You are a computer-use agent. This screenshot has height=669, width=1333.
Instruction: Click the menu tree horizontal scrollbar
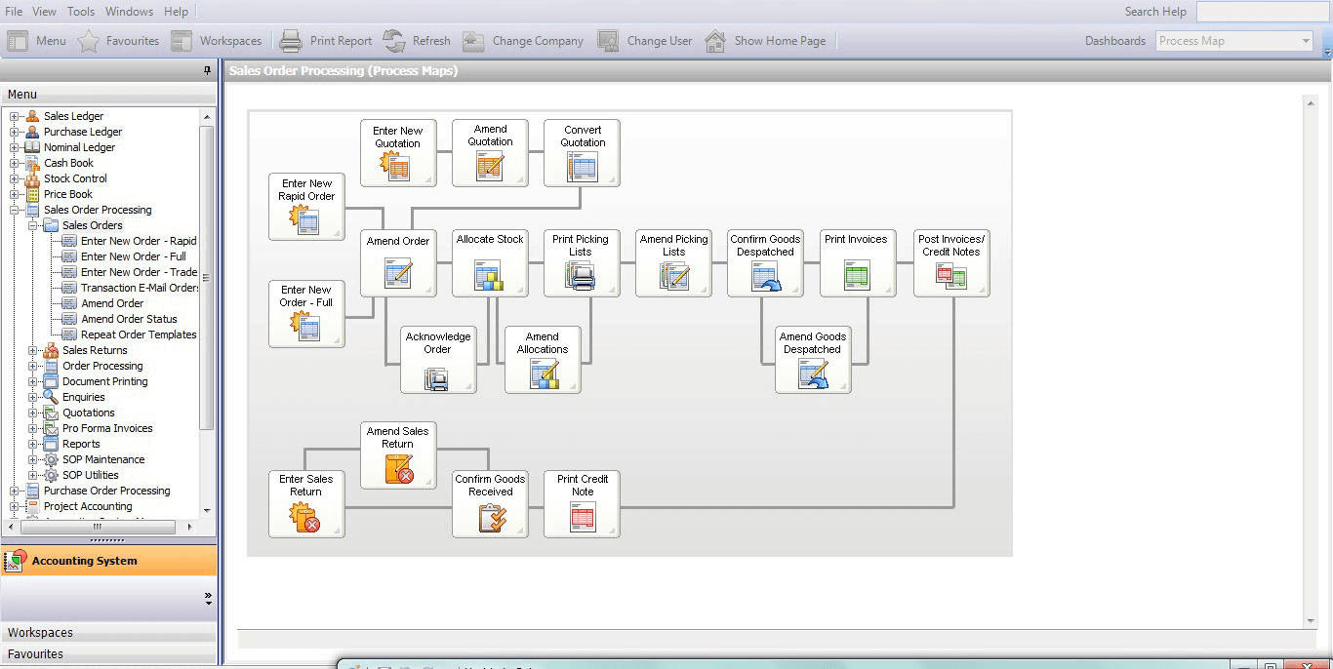click(x=98, y=527)
